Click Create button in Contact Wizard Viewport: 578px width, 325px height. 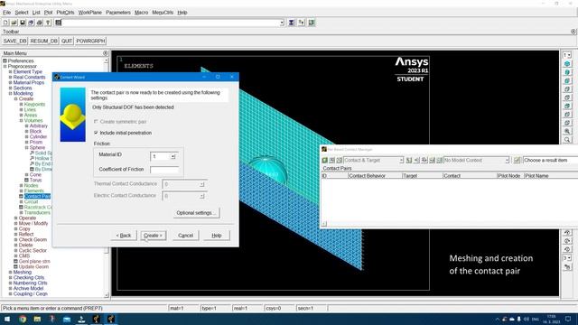(x=153, y=236)
